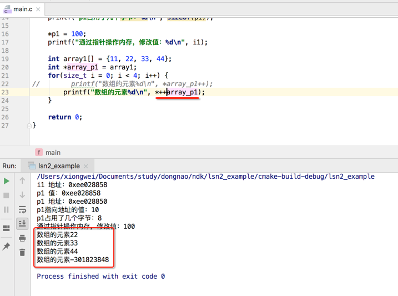The width and height of the screenshot is (398, 296).
Task: Click line number 19 in the gutter
Action: click(x=5, y=59)
